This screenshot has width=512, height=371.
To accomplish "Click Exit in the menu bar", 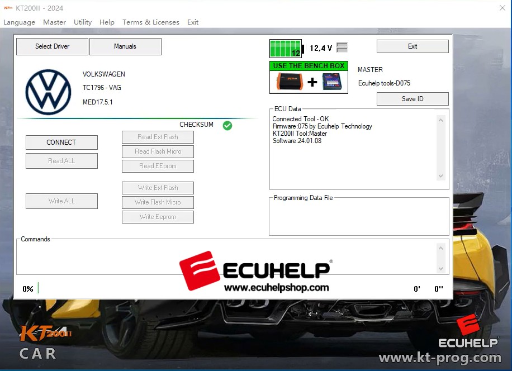I will 193,22.
